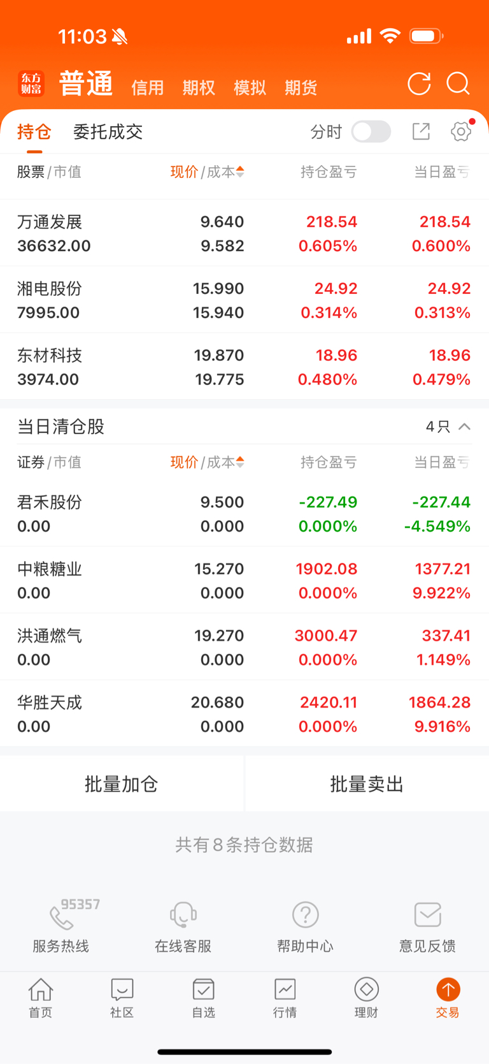This screenshot has width=489, height=1064.
Task: Switch to 委托成交 tab
Action: point(108,131)
